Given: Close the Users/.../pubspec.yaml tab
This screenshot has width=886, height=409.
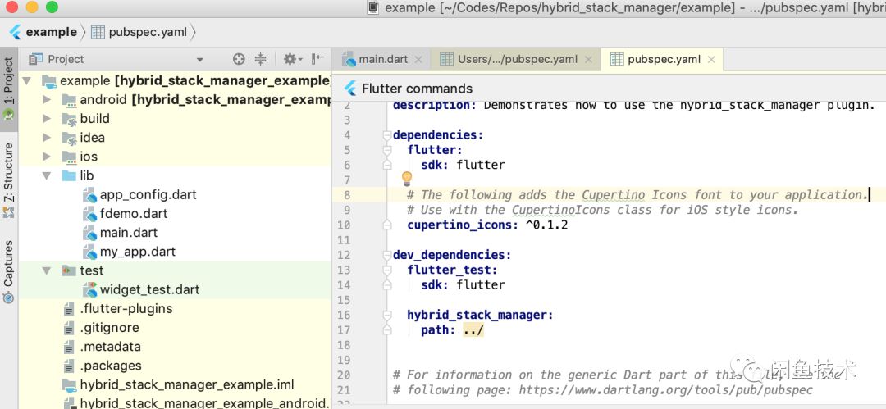Looking at the screenshot, I should (x=589, y=59).
